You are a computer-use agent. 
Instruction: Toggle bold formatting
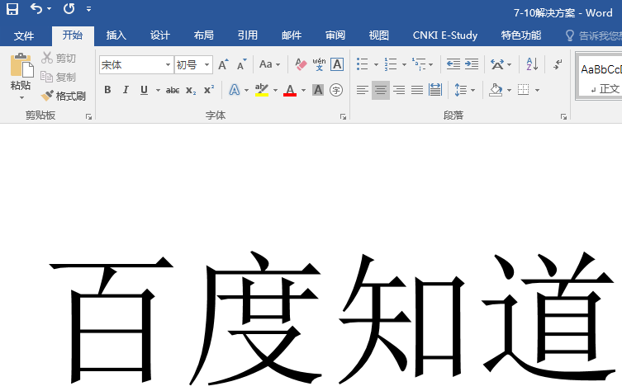pos(107,90)
